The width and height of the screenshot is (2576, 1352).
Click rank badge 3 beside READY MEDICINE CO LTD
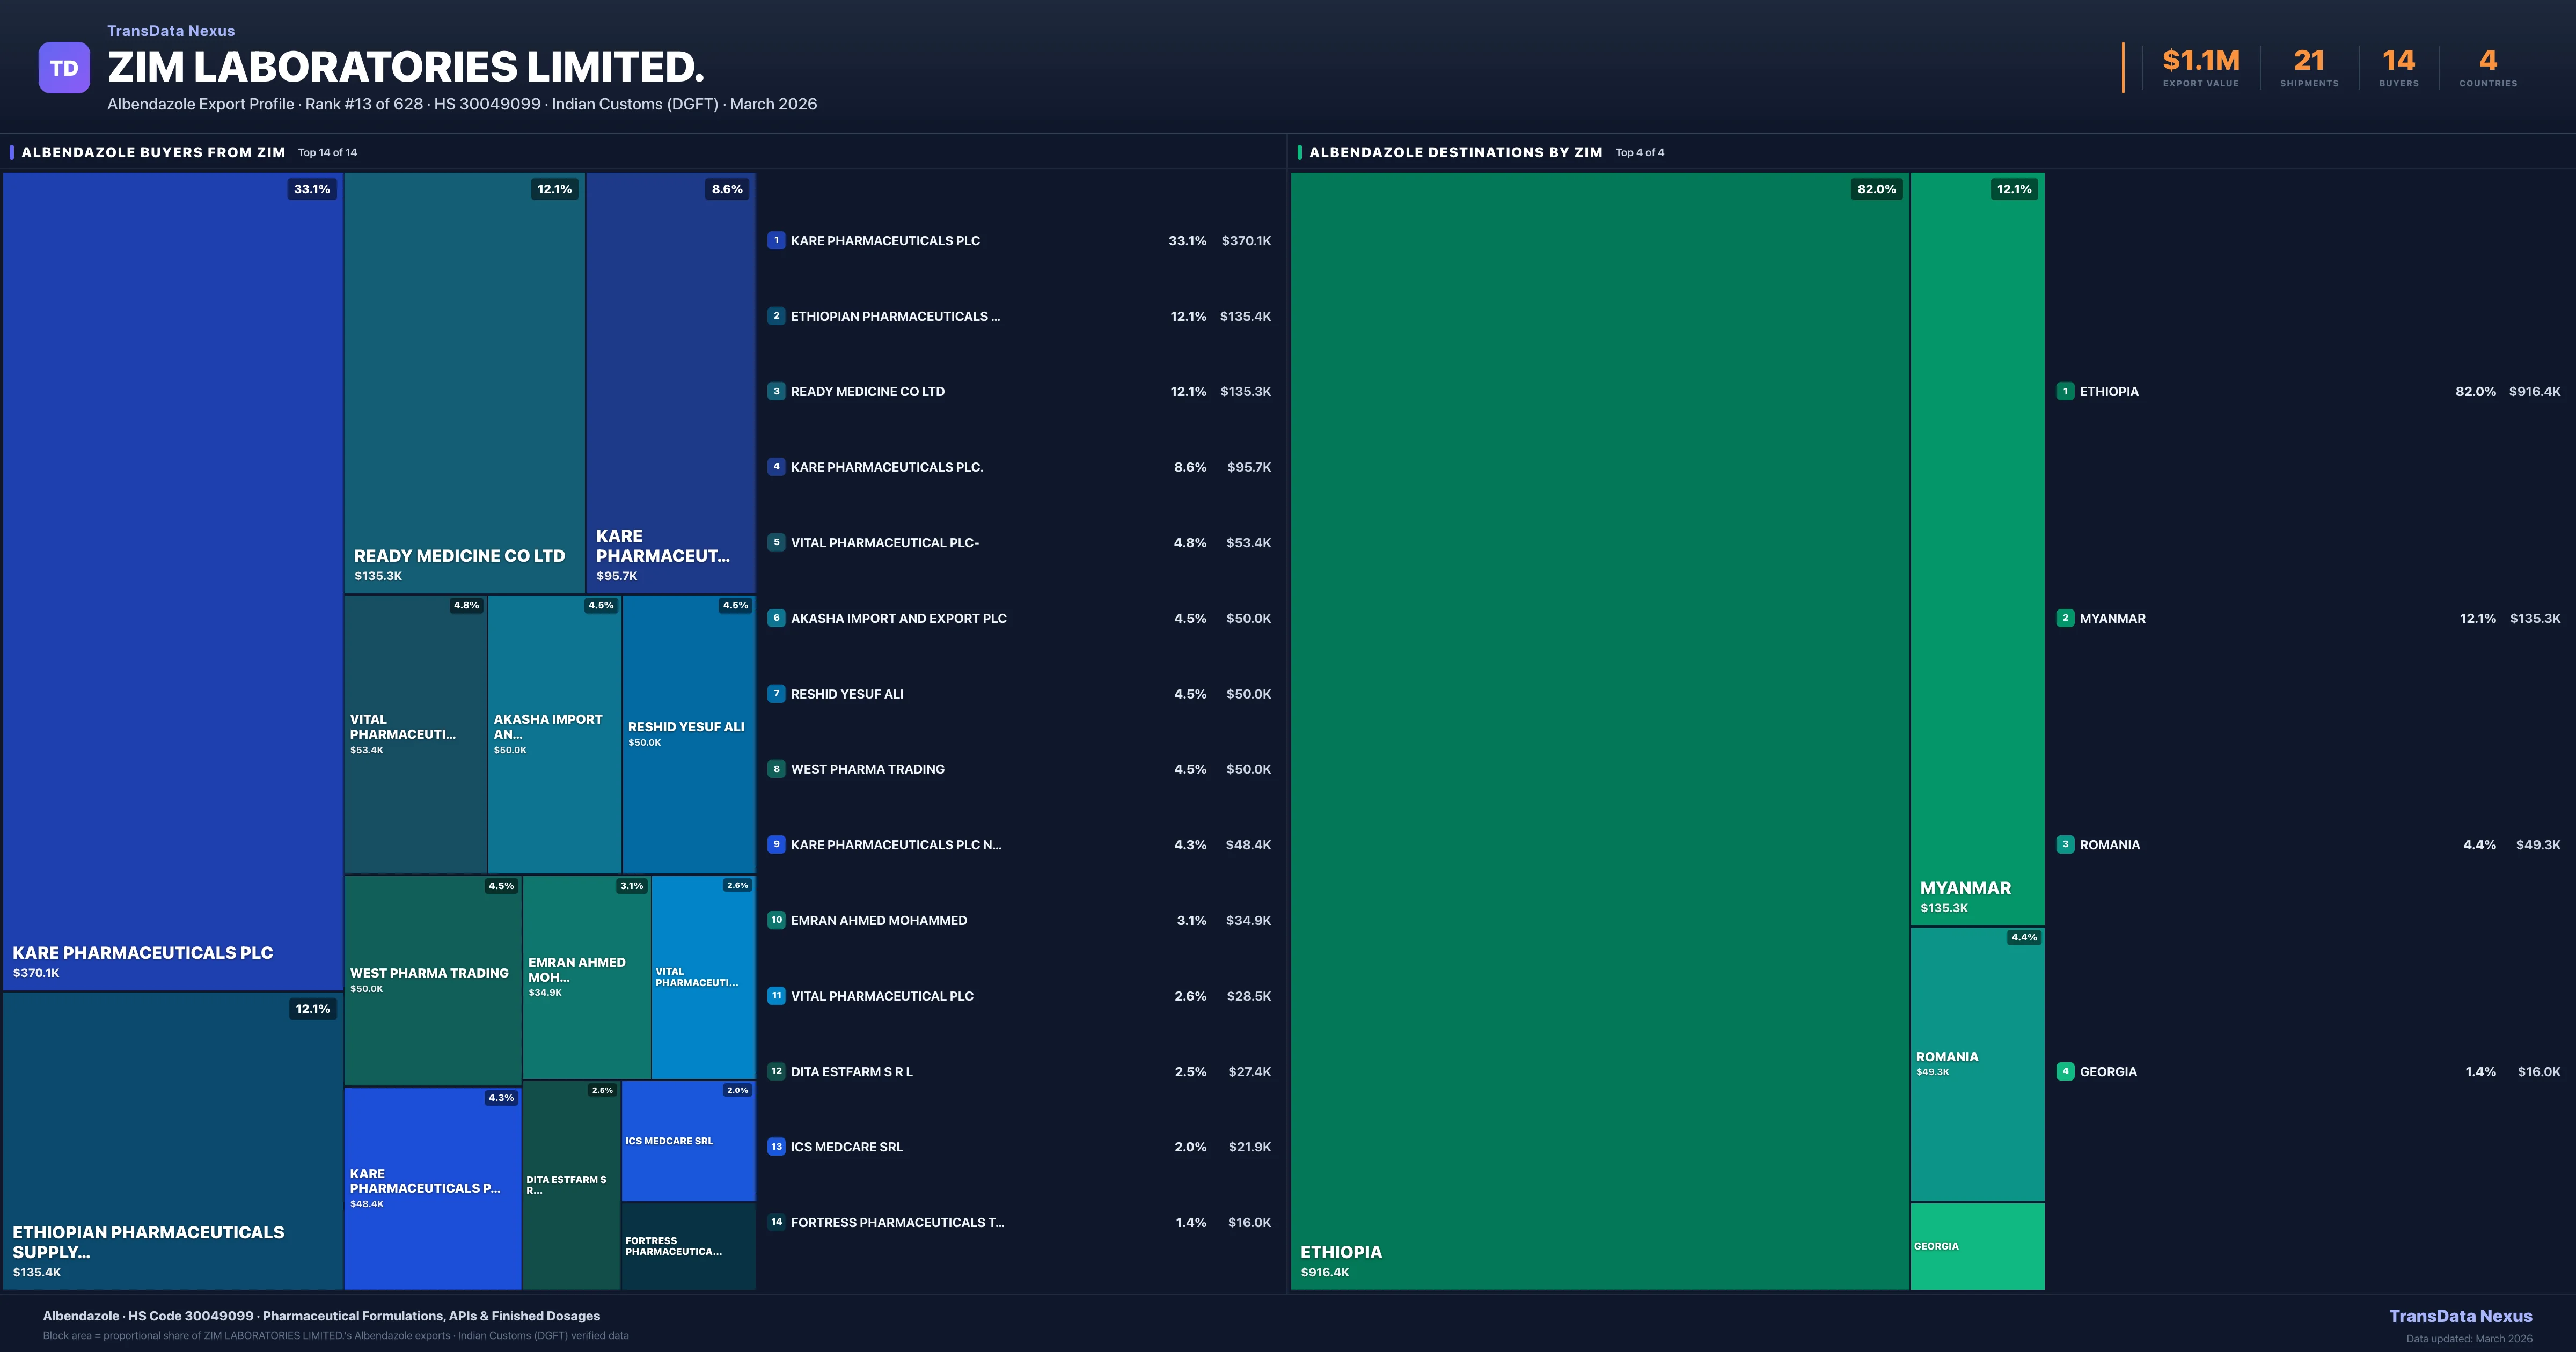coord(776,391)
